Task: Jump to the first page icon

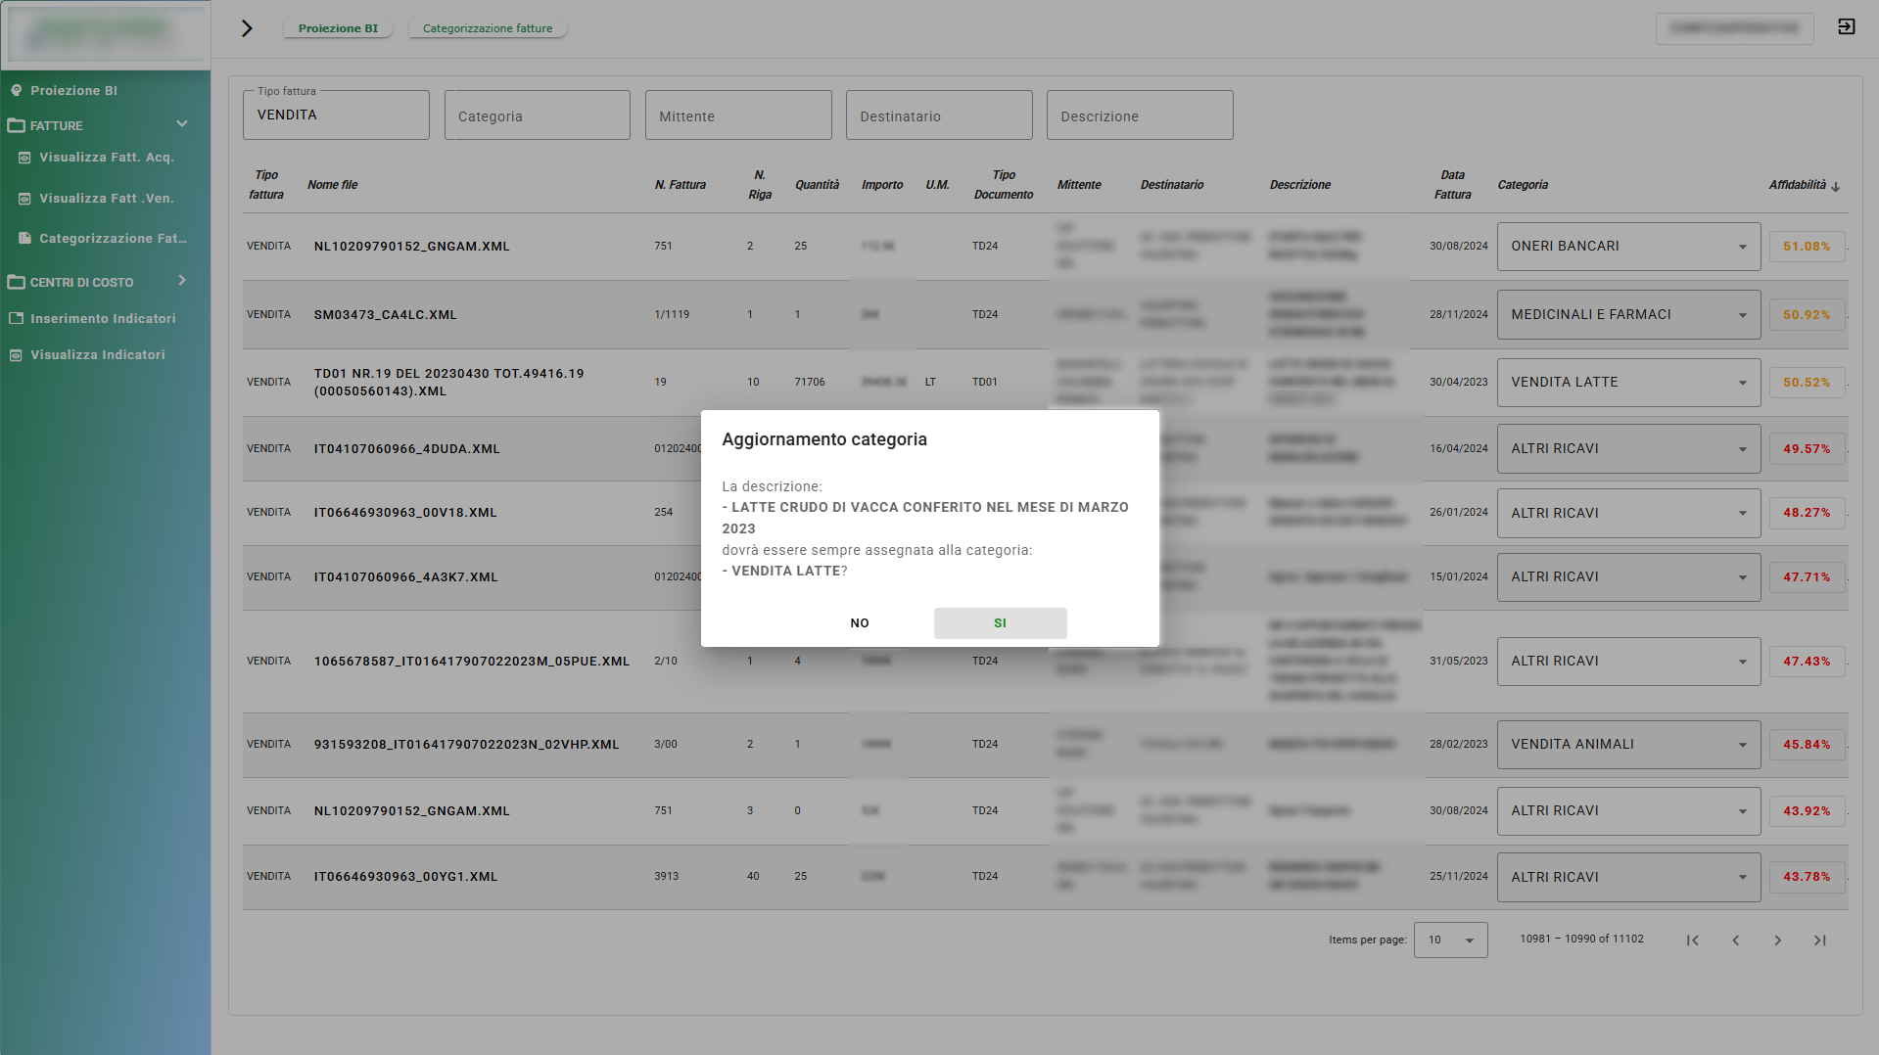Action: click(x=1692, y=940)
